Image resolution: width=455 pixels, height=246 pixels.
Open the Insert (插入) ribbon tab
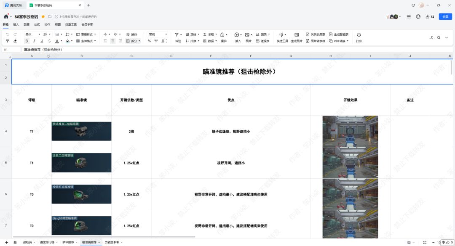pyautogui.click(x=16, y=24)
